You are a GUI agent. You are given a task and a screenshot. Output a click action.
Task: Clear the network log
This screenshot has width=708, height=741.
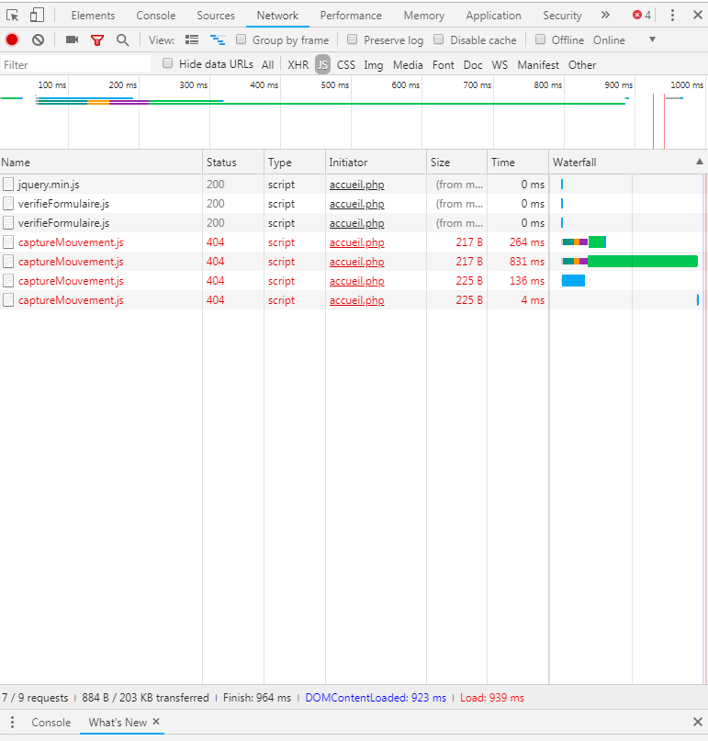click(x=38, y=39)
